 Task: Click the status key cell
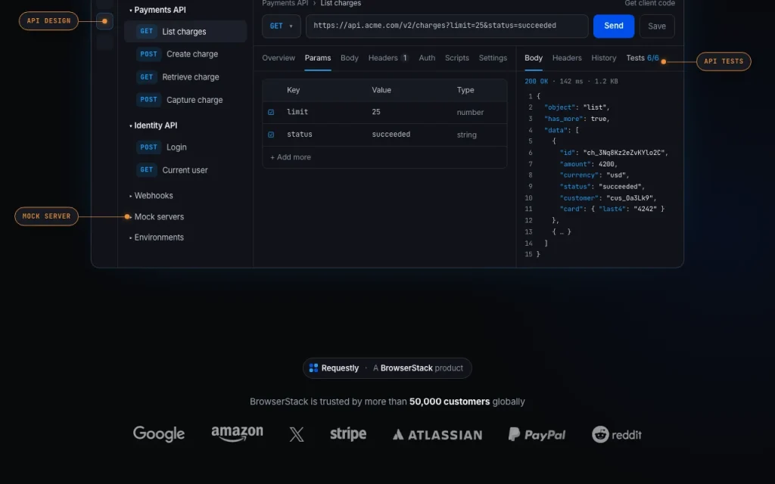pyautogui.click(x=300, y=135)
